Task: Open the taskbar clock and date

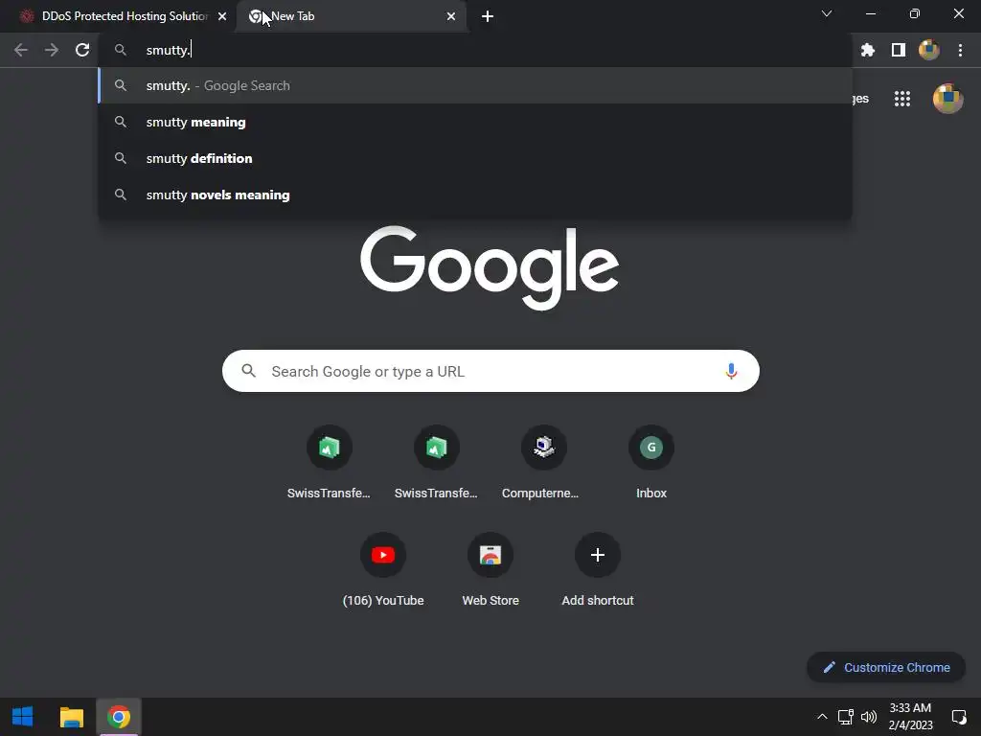Action: [x=910, y=717]
